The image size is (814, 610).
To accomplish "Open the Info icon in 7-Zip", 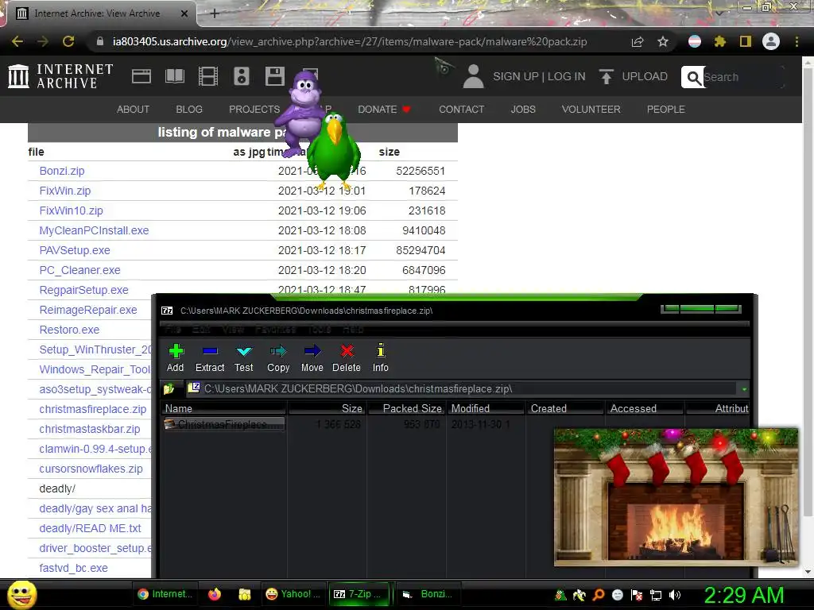I will click(381, 350).
